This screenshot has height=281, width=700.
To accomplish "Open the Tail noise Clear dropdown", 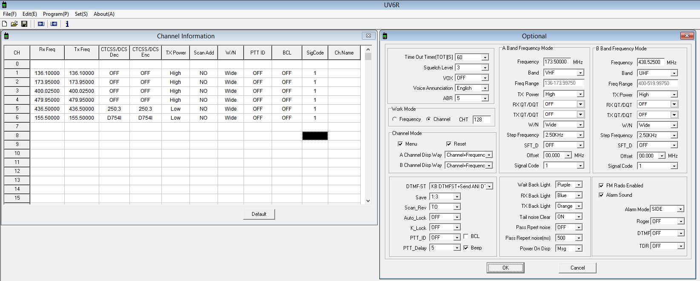I will point(579,217).
